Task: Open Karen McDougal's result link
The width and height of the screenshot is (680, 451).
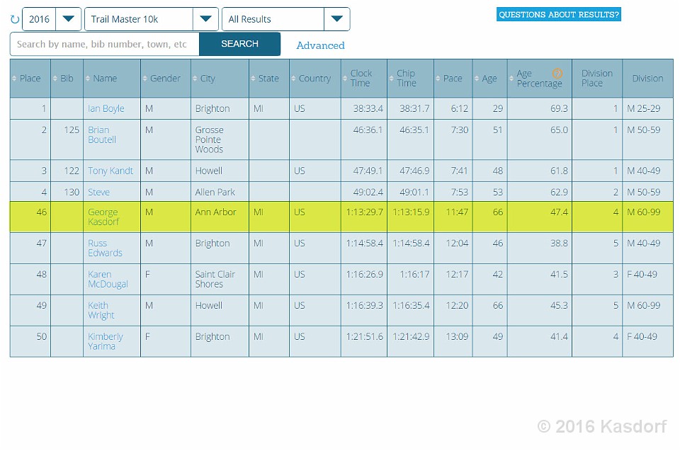Action: (x=108, y=279)
